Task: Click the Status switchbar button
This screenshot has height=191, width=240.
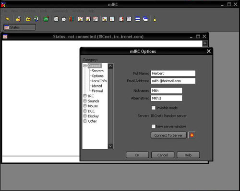Action: click(20, 27)
